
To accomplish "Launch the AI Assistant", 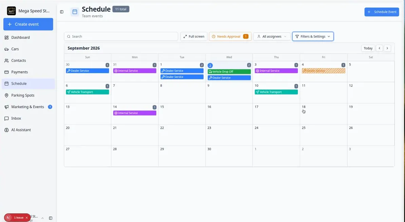I will point(28,130).
